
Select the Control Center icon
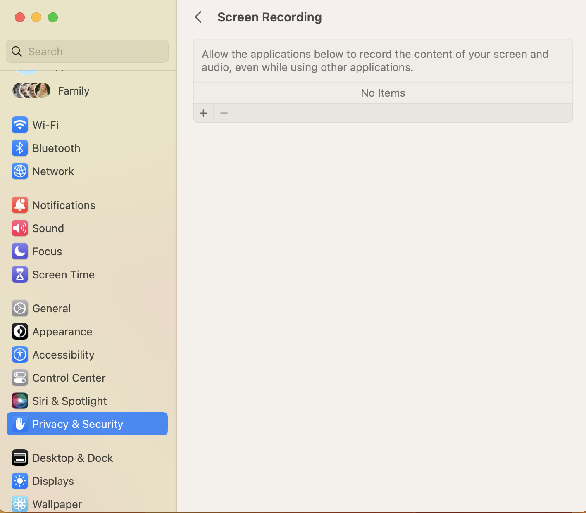click(x=20, y=378)
